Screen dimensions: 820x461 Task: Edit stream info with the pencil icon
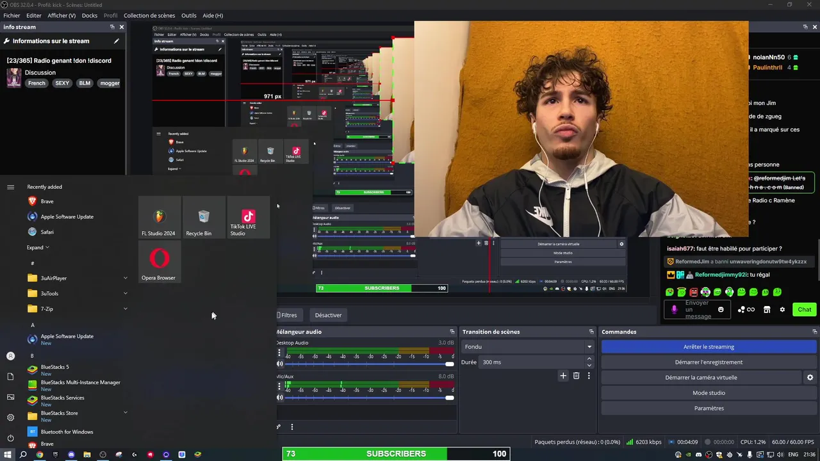click(117, 41)
